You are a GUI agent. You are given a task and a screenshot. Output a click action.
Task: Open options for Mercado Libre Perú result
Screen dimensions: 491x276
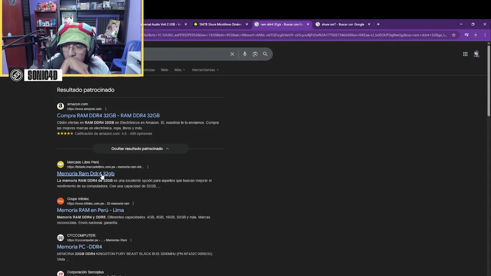click(148, 167)
